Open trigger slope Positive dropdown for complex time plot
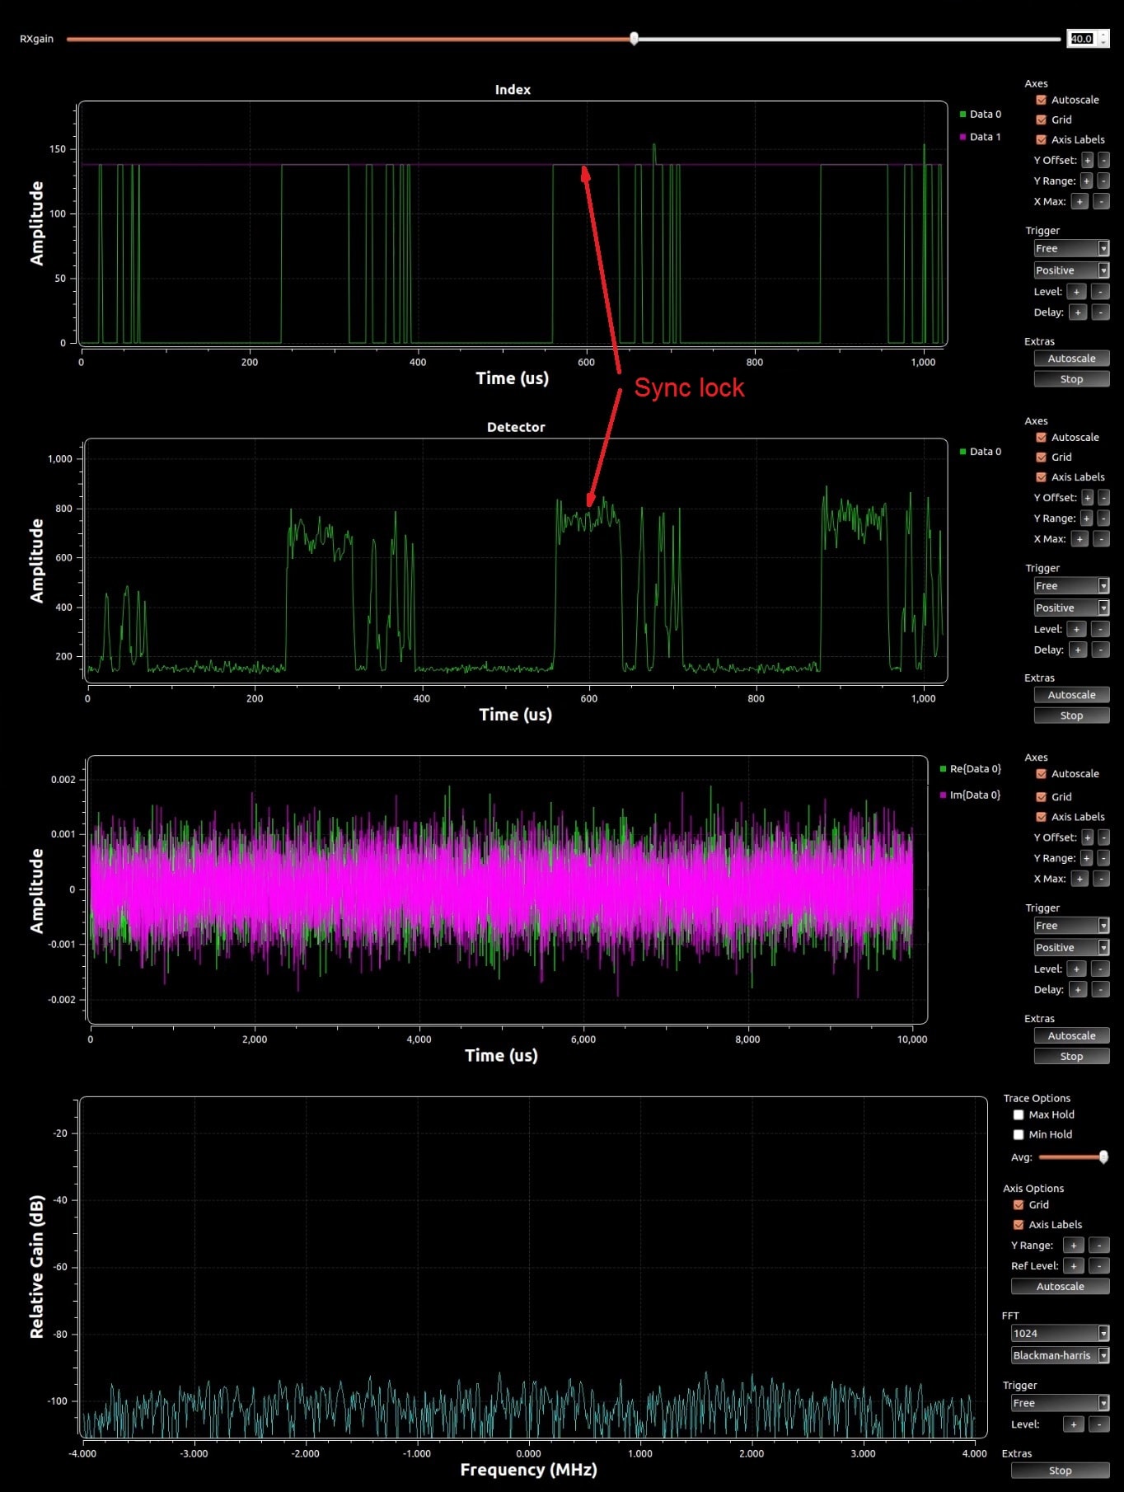The height and width of the screenshot is (1492, 1124). coord(1071,948)
